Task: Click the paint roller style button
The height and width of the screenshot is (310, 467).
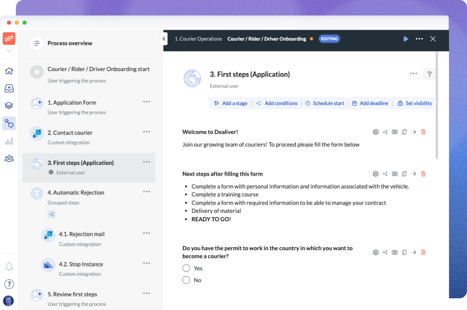Action: tap(429, 74)
